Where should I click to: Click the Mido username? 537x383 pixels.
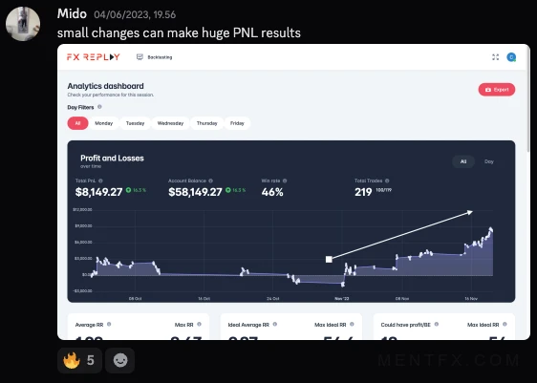[72, 13]
